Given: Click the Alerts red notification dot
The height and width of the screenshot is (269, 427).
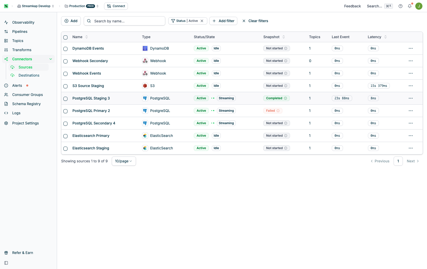Looking at the screenshot, I should coord(27,86).
